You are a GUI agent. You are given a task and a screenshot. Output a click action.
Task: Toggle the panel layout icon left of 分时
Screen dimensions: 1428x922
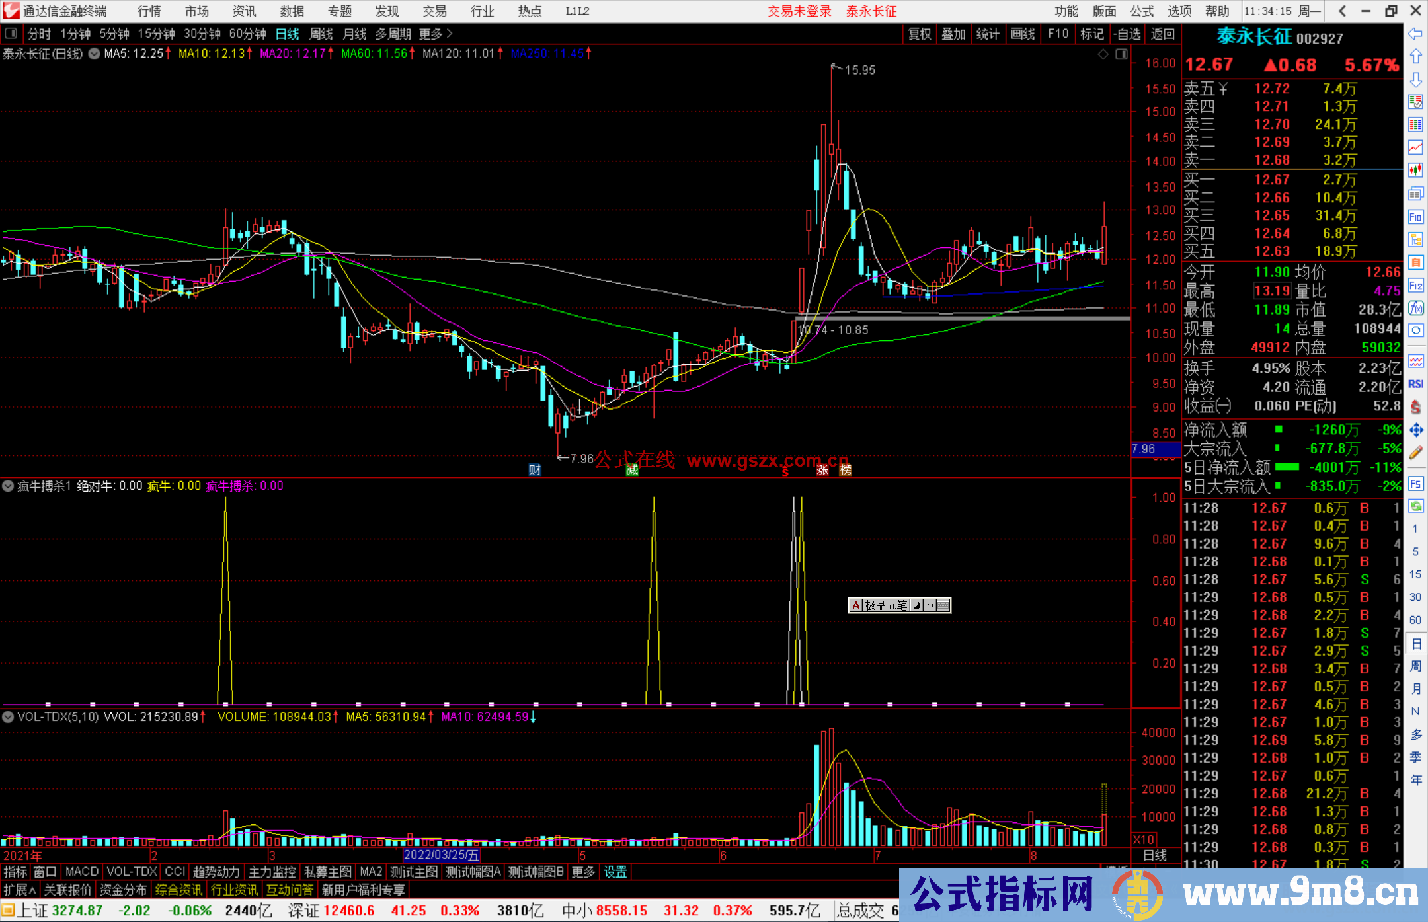(x=11, y=33)
